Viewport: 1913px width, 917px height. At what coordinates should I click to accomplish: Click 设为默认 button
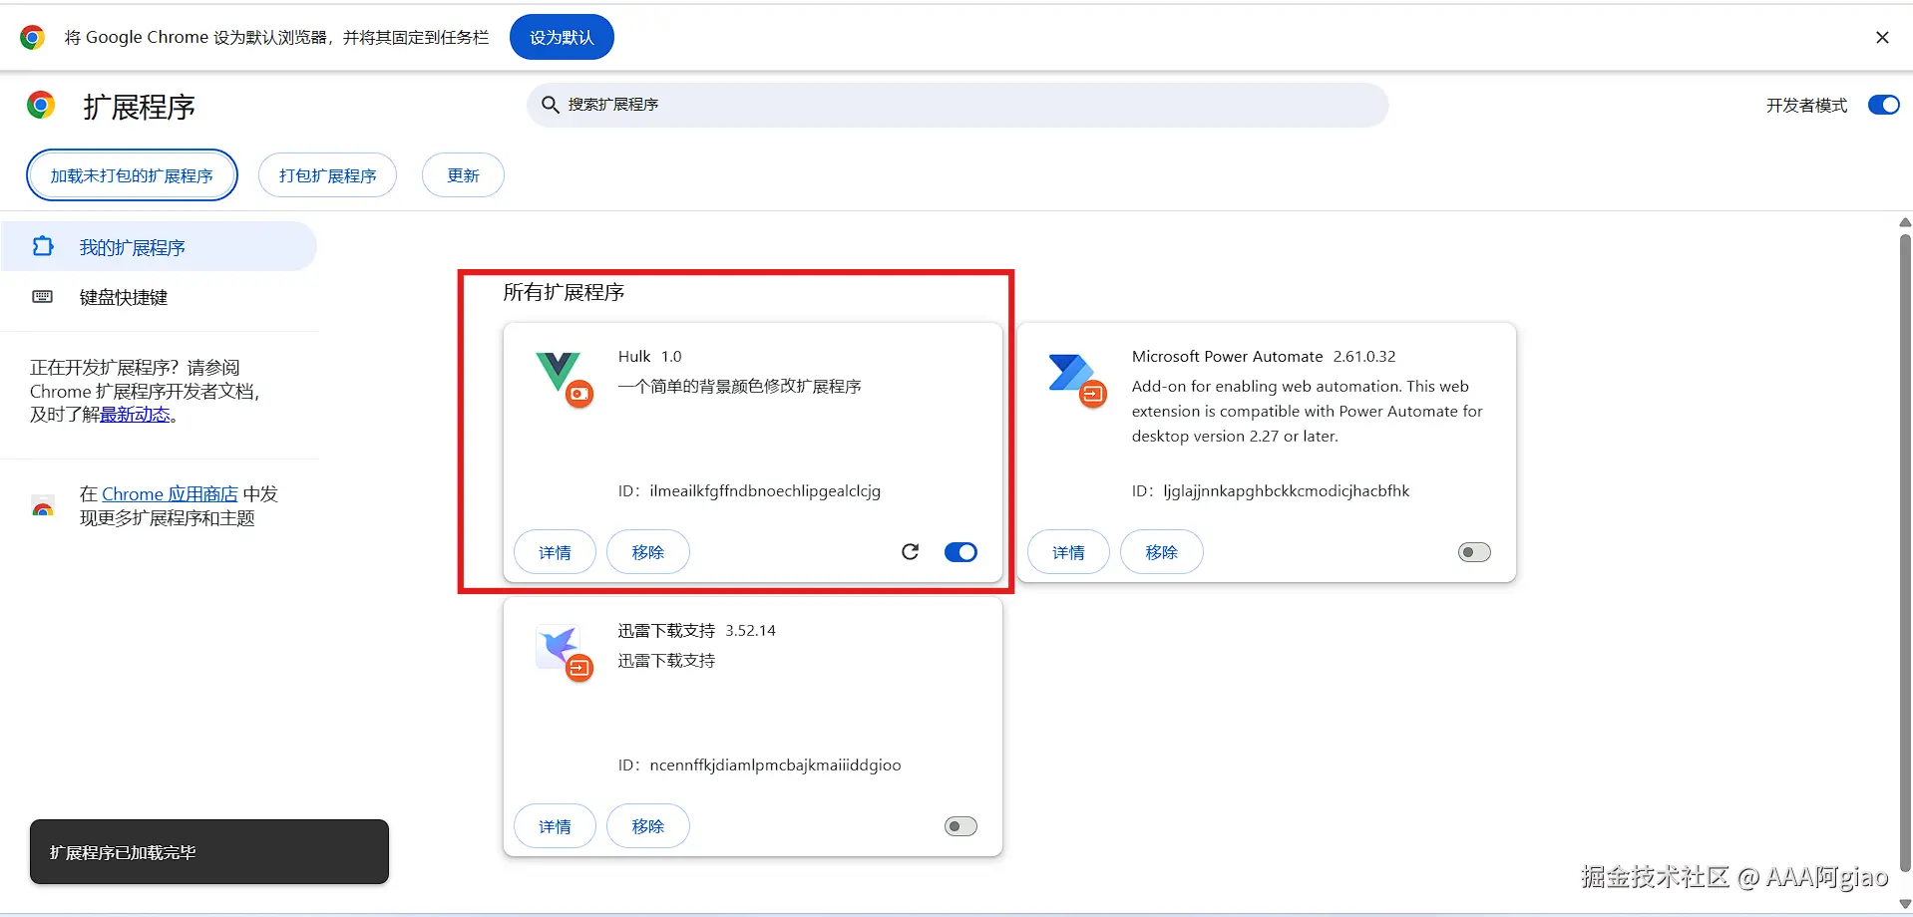[562, 38]
